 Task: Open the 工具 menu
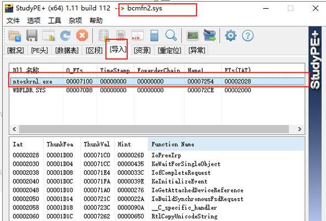(x=55, y=20)
